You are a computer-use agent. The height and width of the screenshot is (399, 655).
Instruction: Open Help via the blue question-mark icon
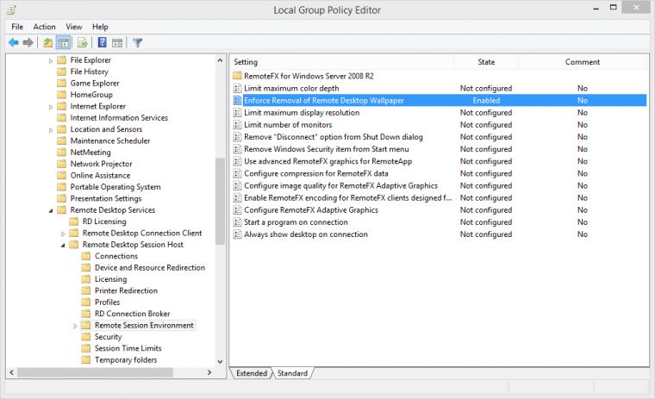102,42
